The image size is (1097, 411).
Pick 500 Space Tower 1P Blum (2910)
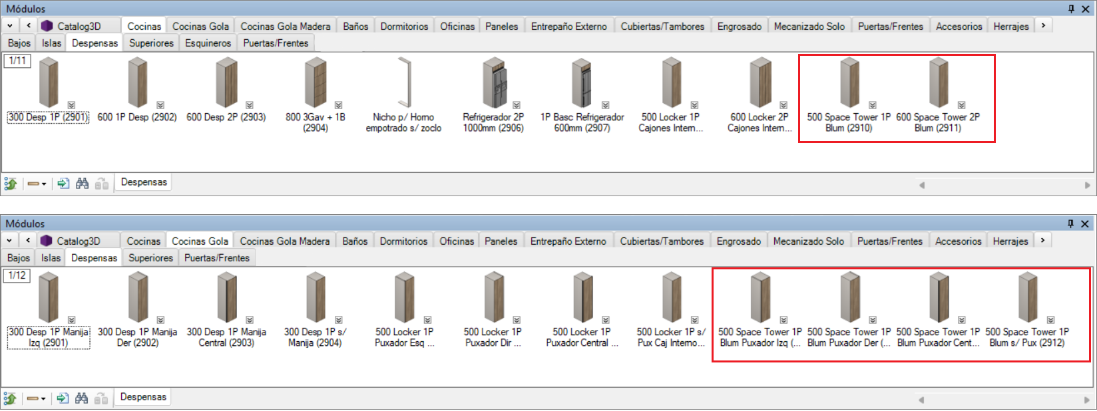tap(849, 82)
